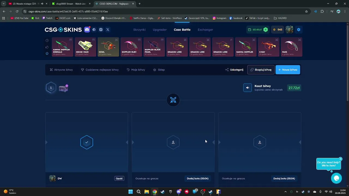Open the Moje bitwy tab
Screen dimensions: 349x196
point(136,70)
